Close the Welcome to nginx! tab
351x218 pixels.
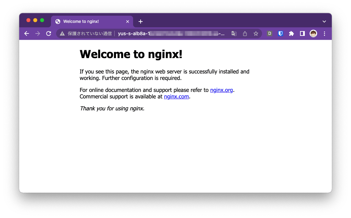pos(128,22)
